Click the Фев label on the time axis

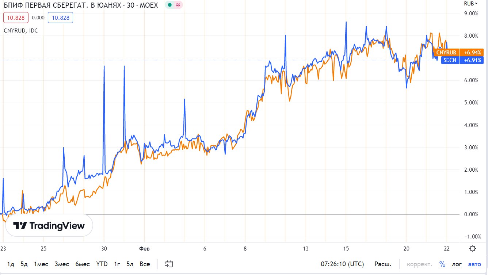tap(144, 249)
